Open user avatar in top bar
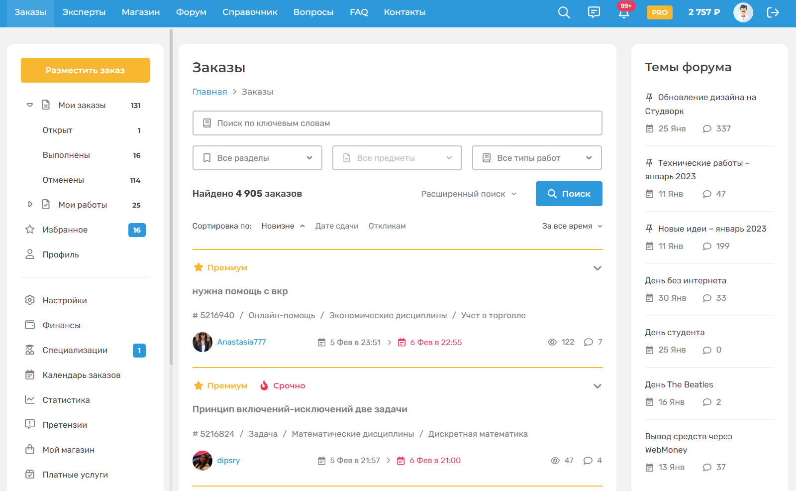Image resolution: width=796 pixels, height=491 pixels. click(x=743, y=12)
